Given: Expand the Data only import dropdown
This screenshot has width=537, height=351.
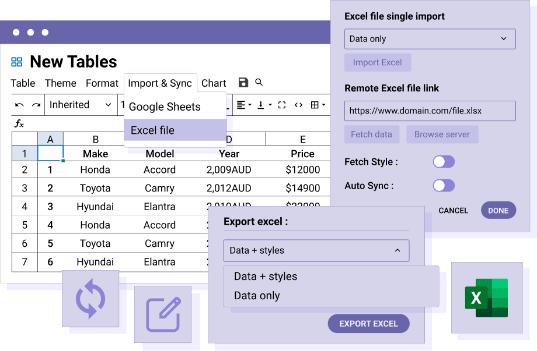Looking at the screenshot, I should click(x=430, y=39).
